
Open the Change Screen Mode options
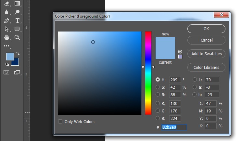pos(17,72)
